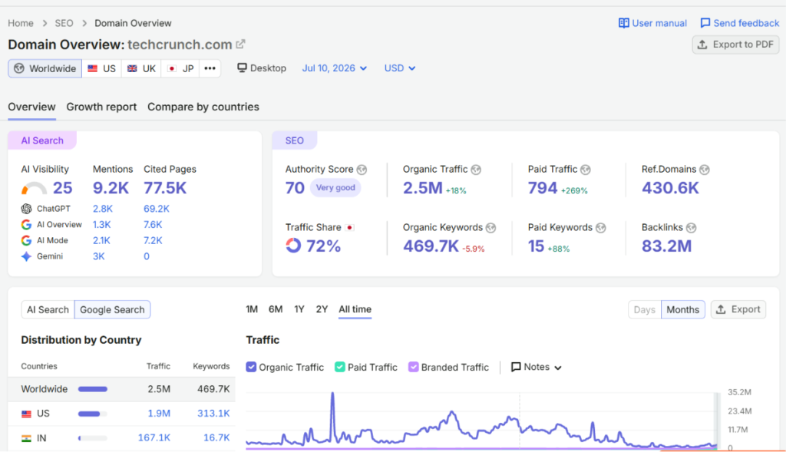786x452 pixels.
Task: Open more countries ellipsis menu
Action: pos(210,68)
